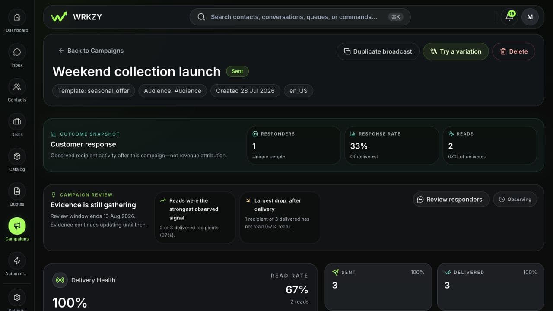Click the Evidence is still gathering heading

[93, 205]
